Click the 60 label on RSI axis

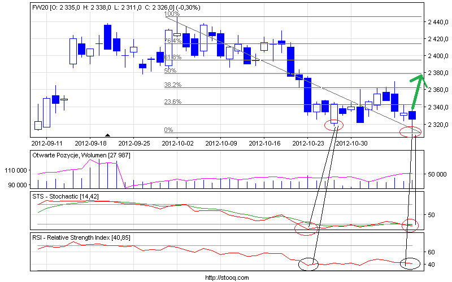431,252
